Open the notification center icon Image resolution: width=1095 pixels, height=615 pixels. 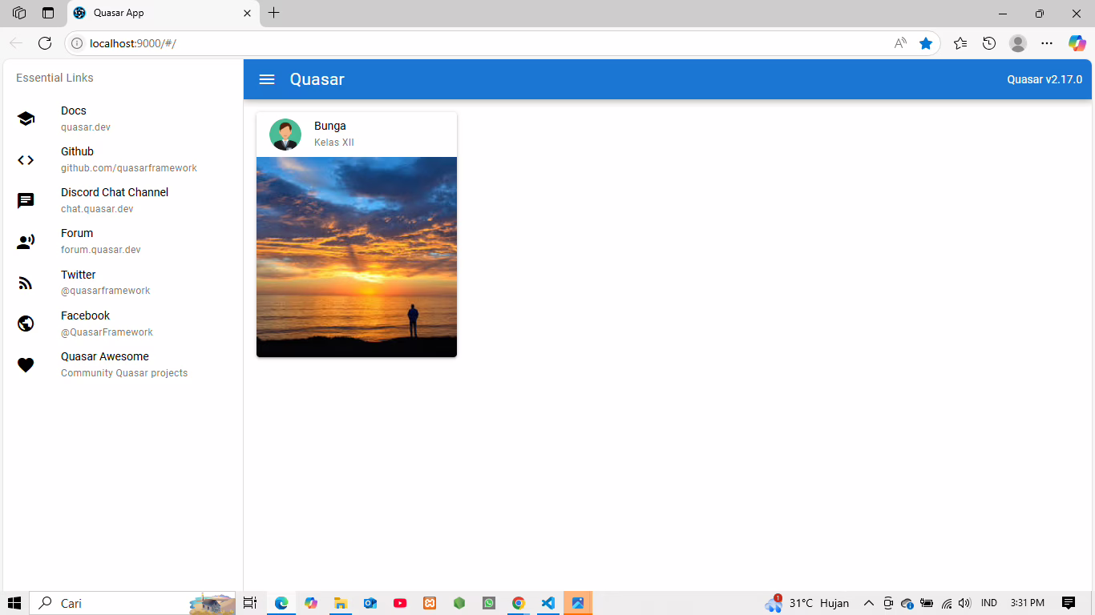click(1068, 603)
